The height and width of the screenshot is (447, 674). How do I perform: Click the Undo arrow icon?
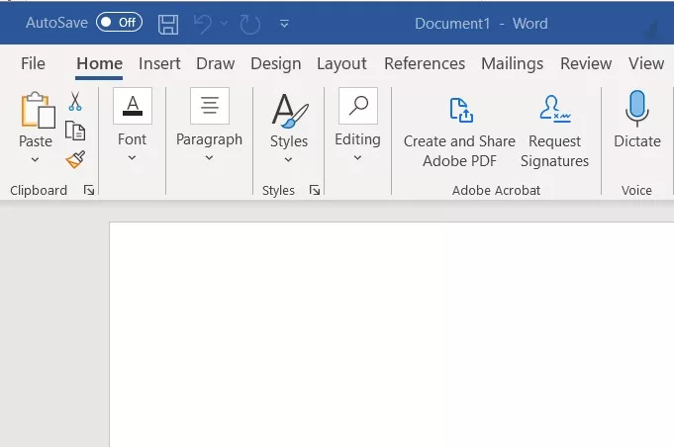coord(203,24)
